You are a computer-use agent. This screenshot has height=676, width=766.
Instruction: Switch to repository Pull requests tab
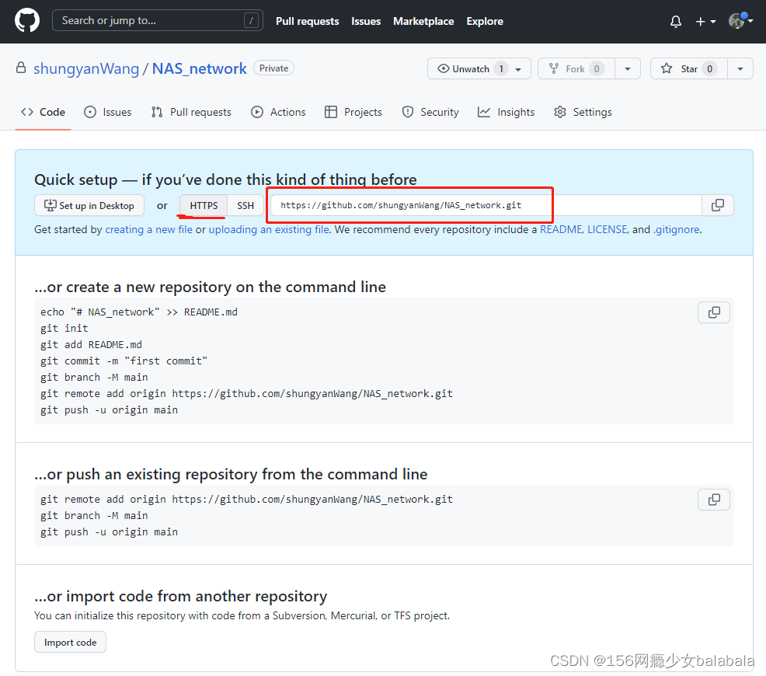pyautogui.click(x=191, y=113)
